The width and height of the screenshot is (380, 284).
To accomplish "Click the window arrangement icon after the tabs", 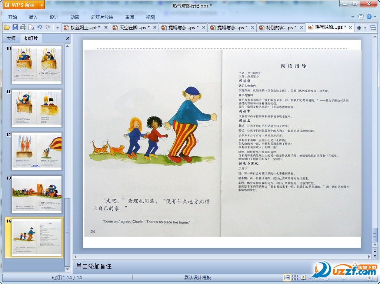I will 373,28.
